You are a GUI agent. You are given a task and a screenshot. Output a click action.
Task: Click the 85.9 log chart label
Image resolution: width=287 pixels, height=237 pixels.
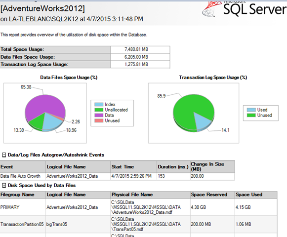pos(161,96)
